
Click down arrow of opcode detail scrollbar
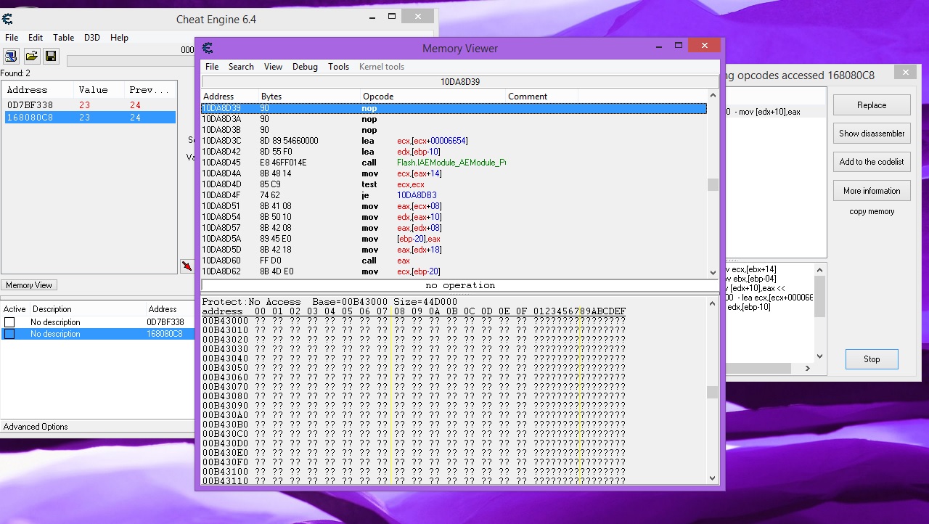[x=820, y=356]
